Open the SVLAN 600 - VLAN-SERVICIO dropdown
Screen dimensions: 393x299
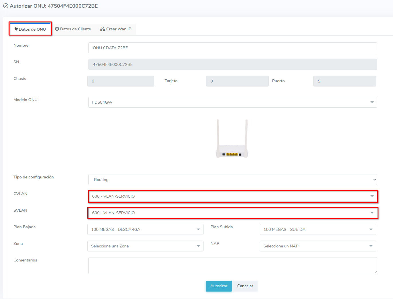click(232, 213)
